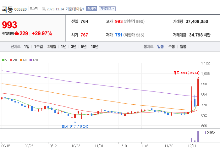220x154 pixels.
Task: Click the 2023.12.14 기준(장마감) date text
Action: point(65,9)
